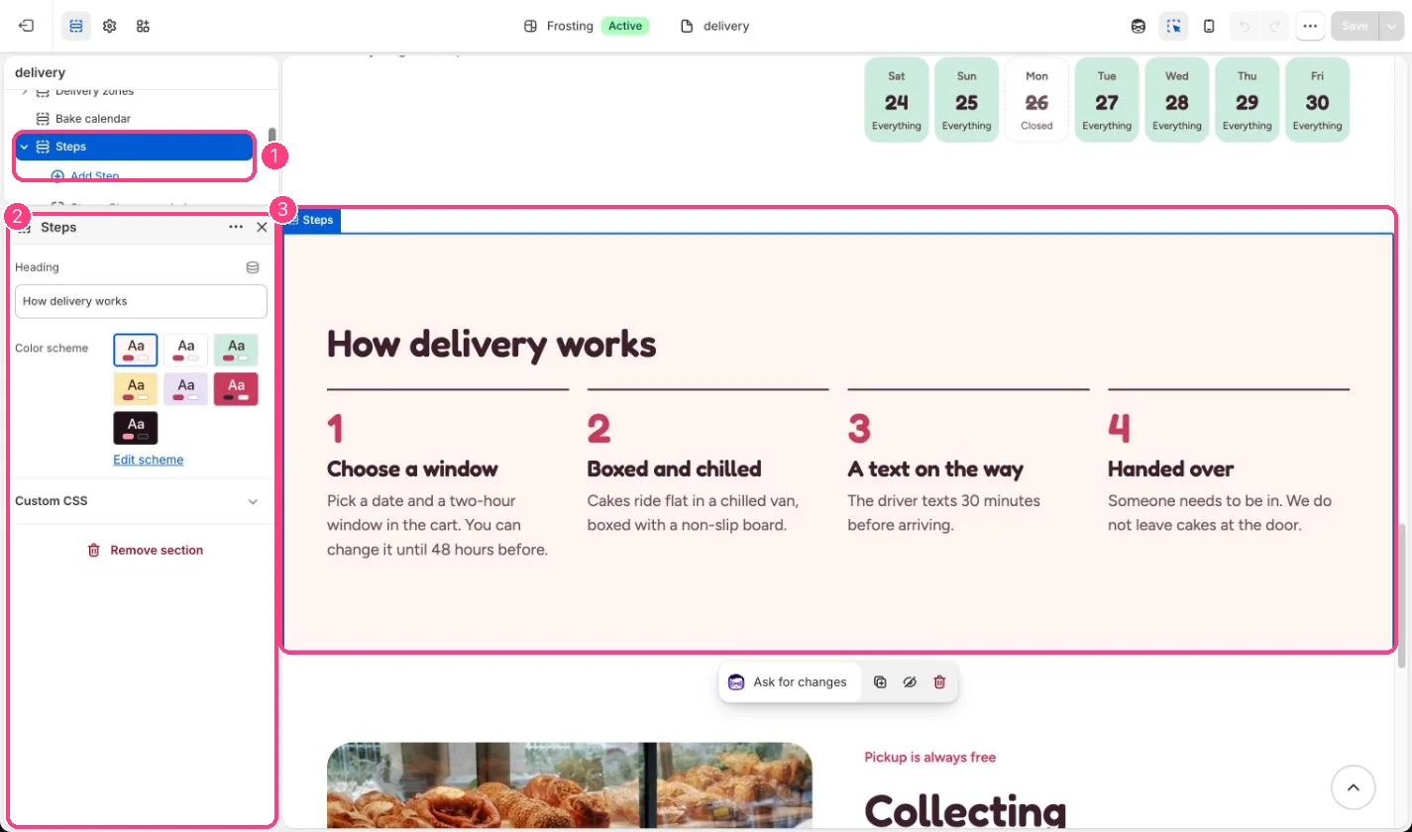Click the Save button

click(1355, 26)
